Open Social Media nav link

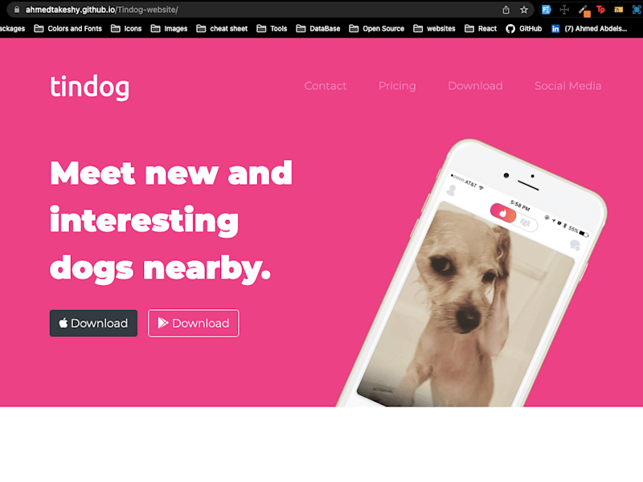coord(568,86)
